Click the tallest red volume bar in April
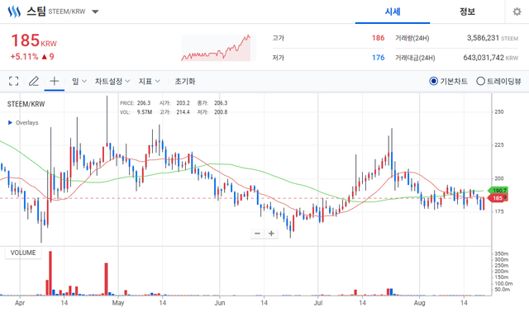The width and height of the screenshot is (529, 312). tap(50, 273)
